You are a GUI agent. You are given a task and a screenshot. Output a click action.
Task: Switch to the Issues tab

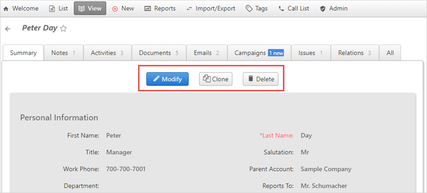311,52
